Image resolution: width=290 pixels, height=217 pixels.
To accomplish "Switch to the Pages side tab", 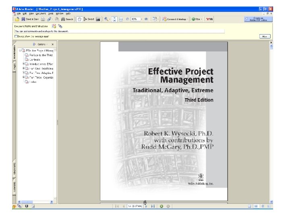I will (x=14, y=66).
